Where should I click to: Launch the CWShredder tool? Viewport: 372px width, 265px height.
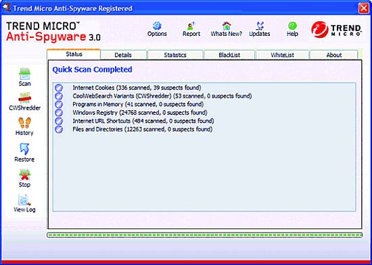tap(24, 98)
